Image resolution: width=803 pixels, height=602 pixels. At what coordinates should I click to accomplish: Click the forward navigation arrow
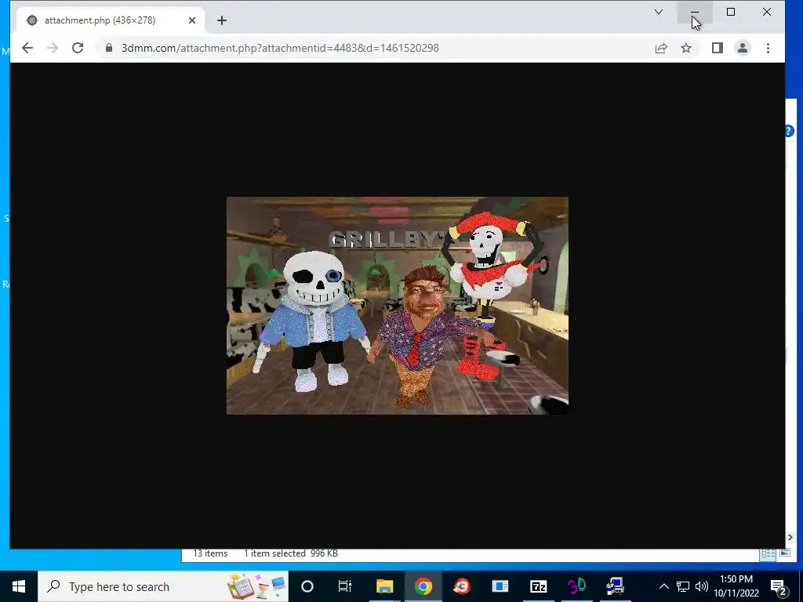coord(53,48)
